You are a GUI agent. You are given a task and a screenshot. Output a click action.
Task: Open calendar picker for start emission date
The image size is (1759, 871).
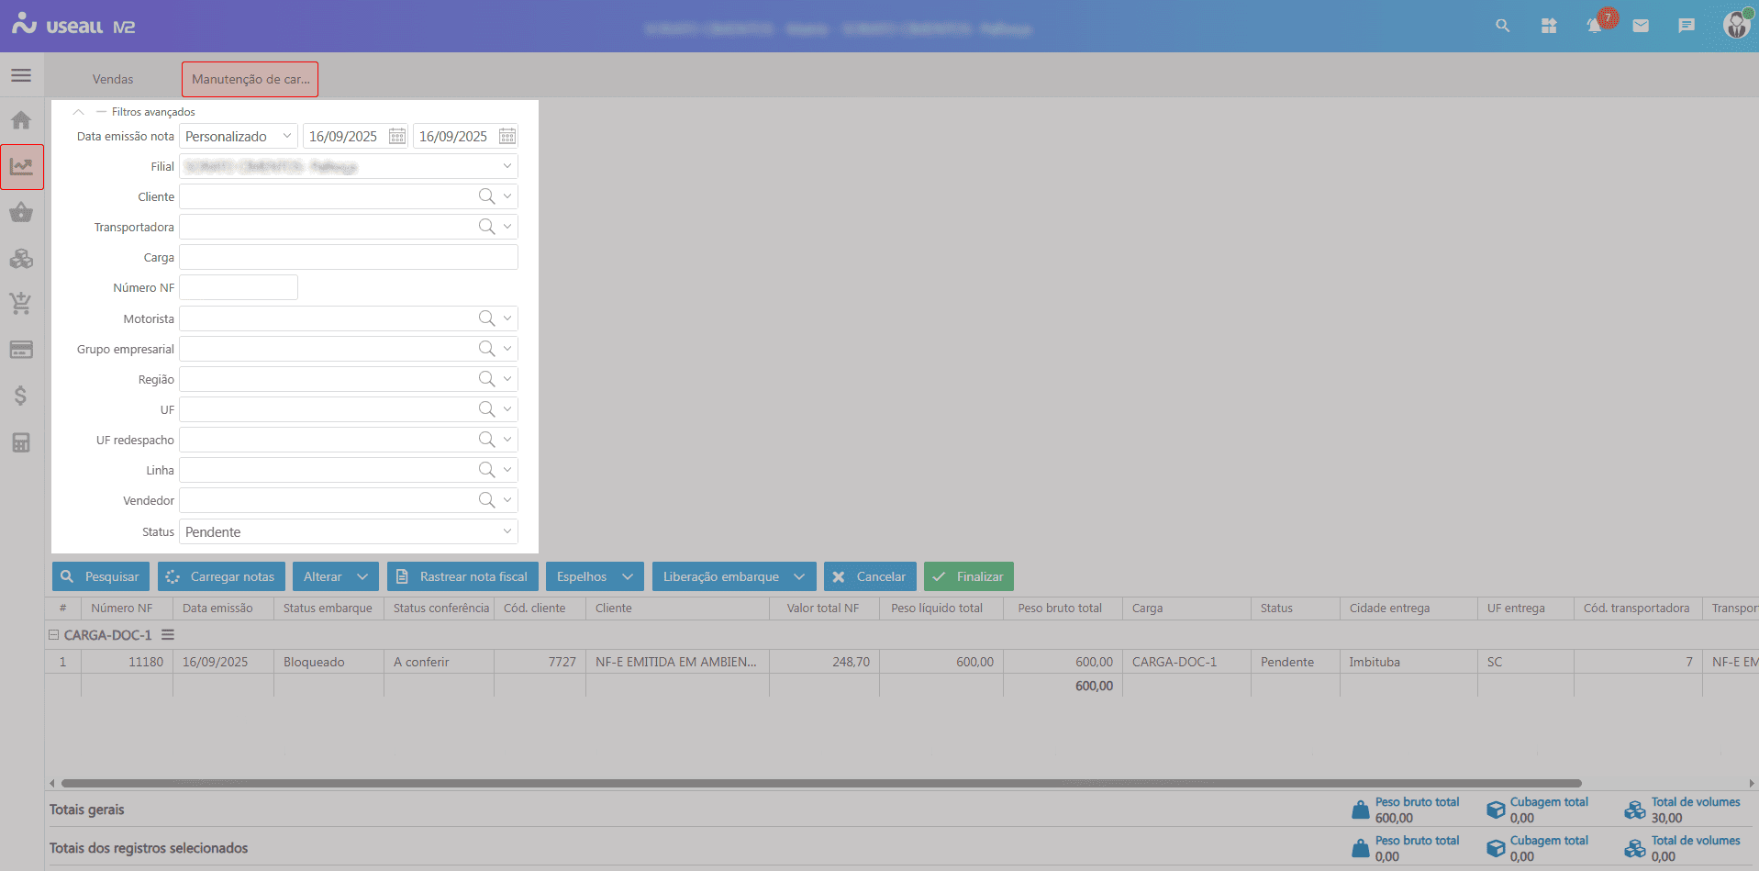click(x=397, y=137)
